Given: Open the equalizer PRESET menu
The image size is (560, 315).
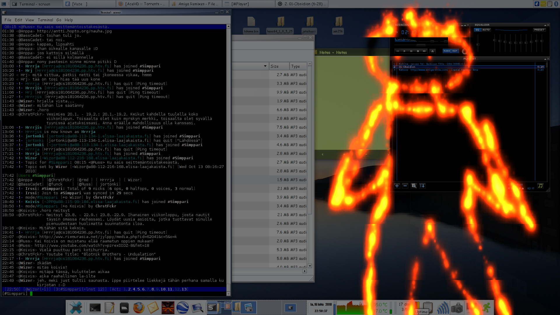Looking at the screenshot, I should (539, 30).
